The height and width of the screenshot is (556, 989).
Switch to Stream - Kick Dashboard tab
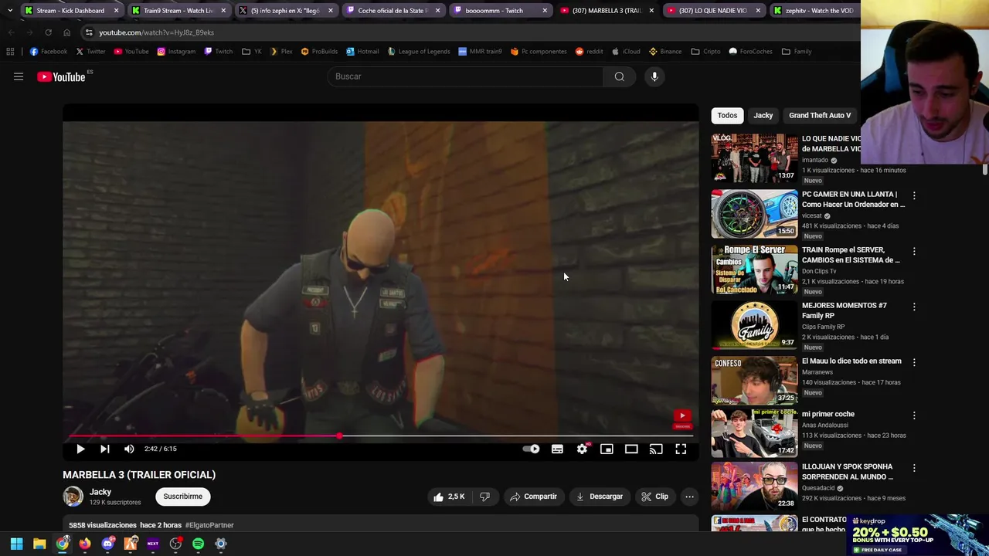70,11
